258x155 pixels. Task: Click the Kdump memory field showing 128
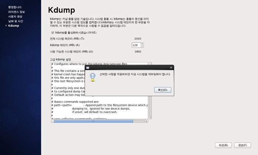click(x=136, y=45)
